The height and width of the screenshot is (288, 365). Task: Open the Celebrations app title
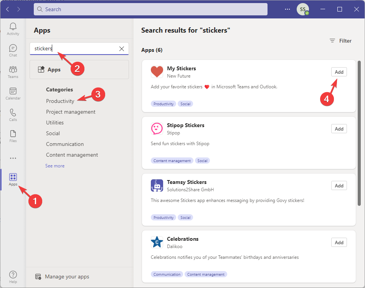183,239
